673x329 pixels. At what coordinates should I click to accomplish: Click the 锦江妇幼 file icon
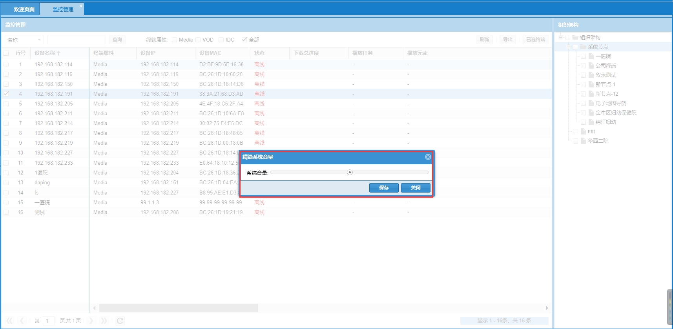click(x=591, y=122)
